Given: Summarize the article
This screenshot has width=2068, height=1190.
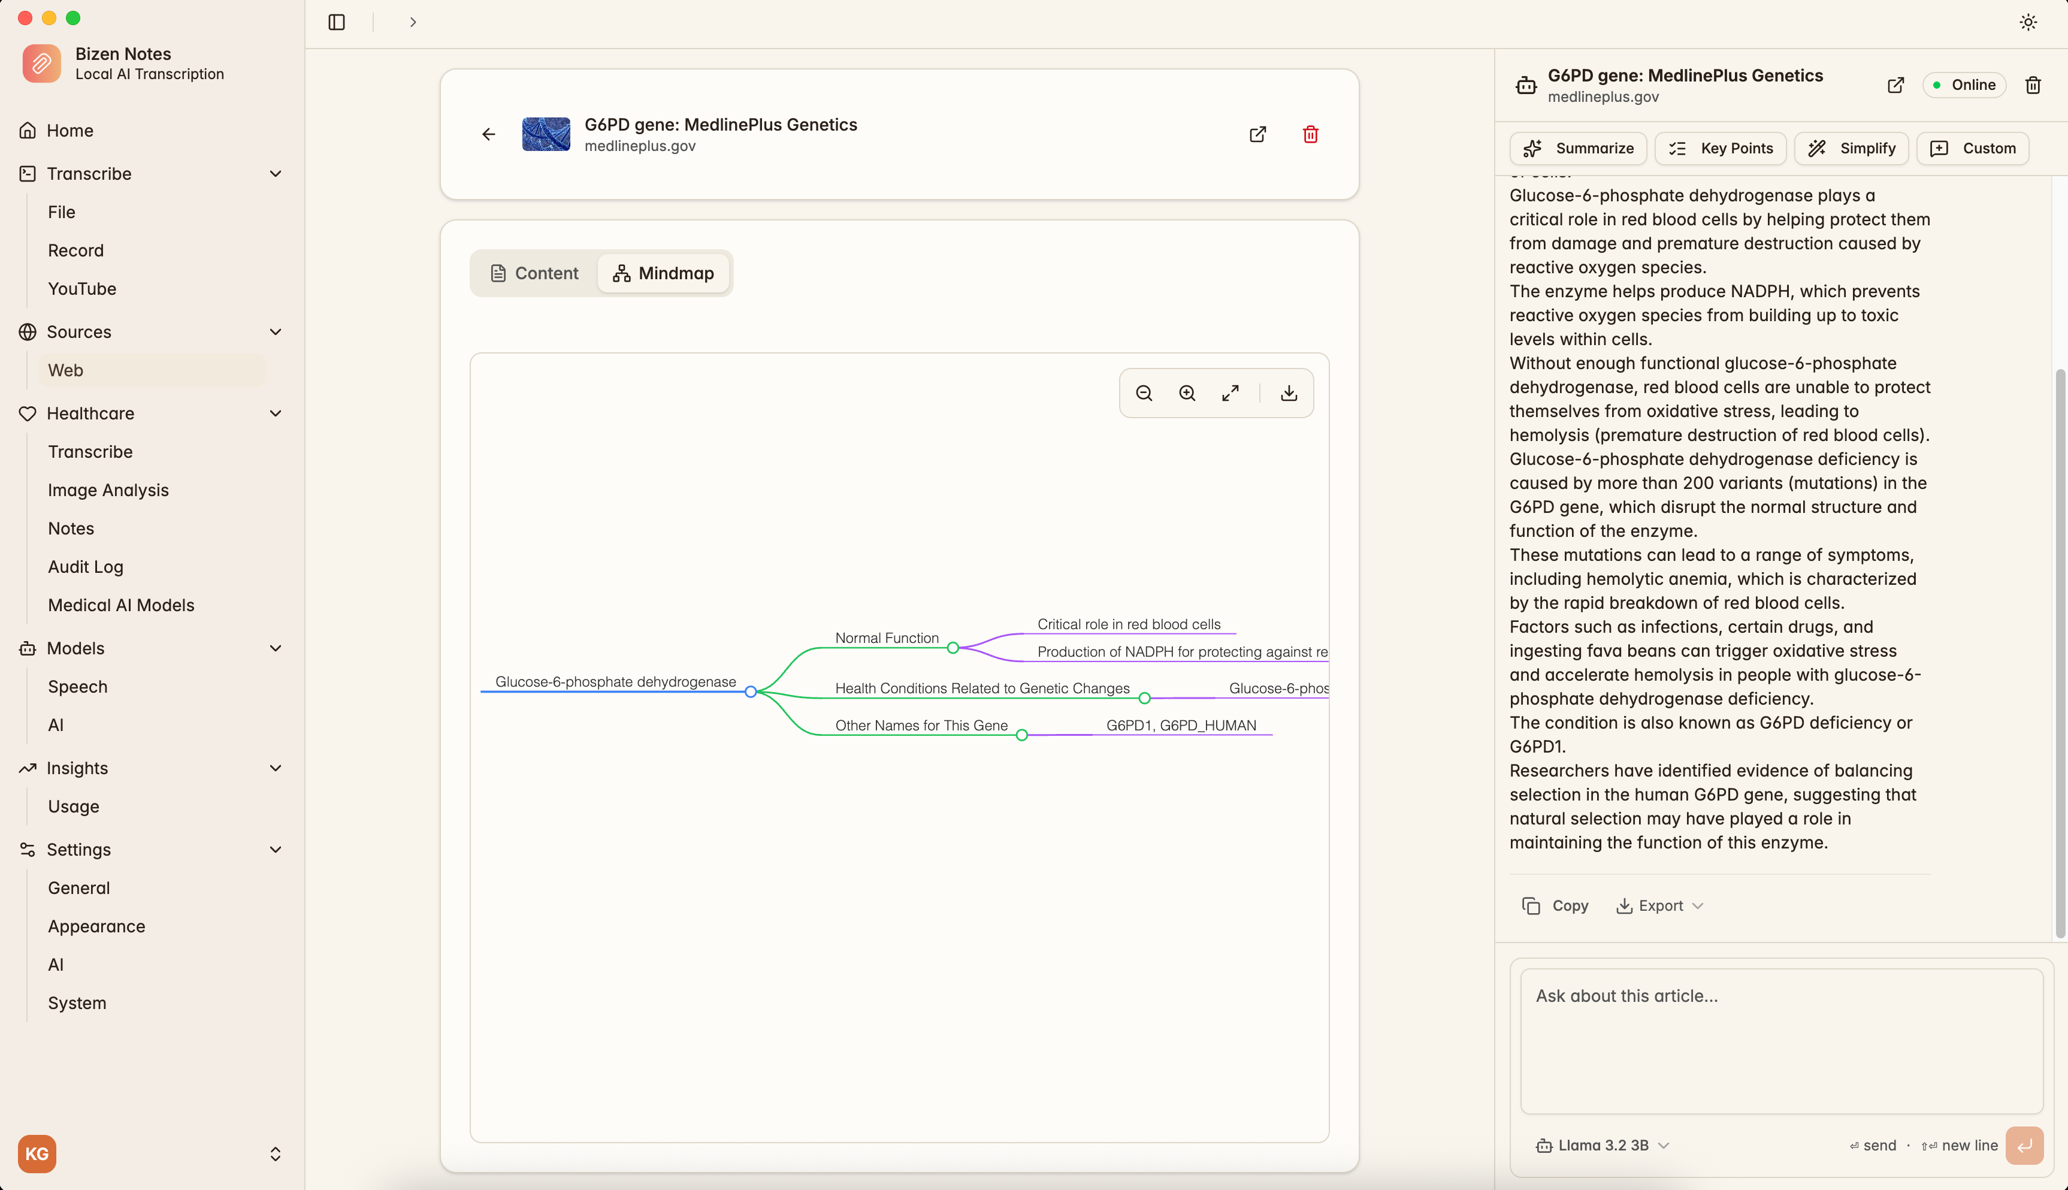Looking at the screenshot, I should [1577, 148].
